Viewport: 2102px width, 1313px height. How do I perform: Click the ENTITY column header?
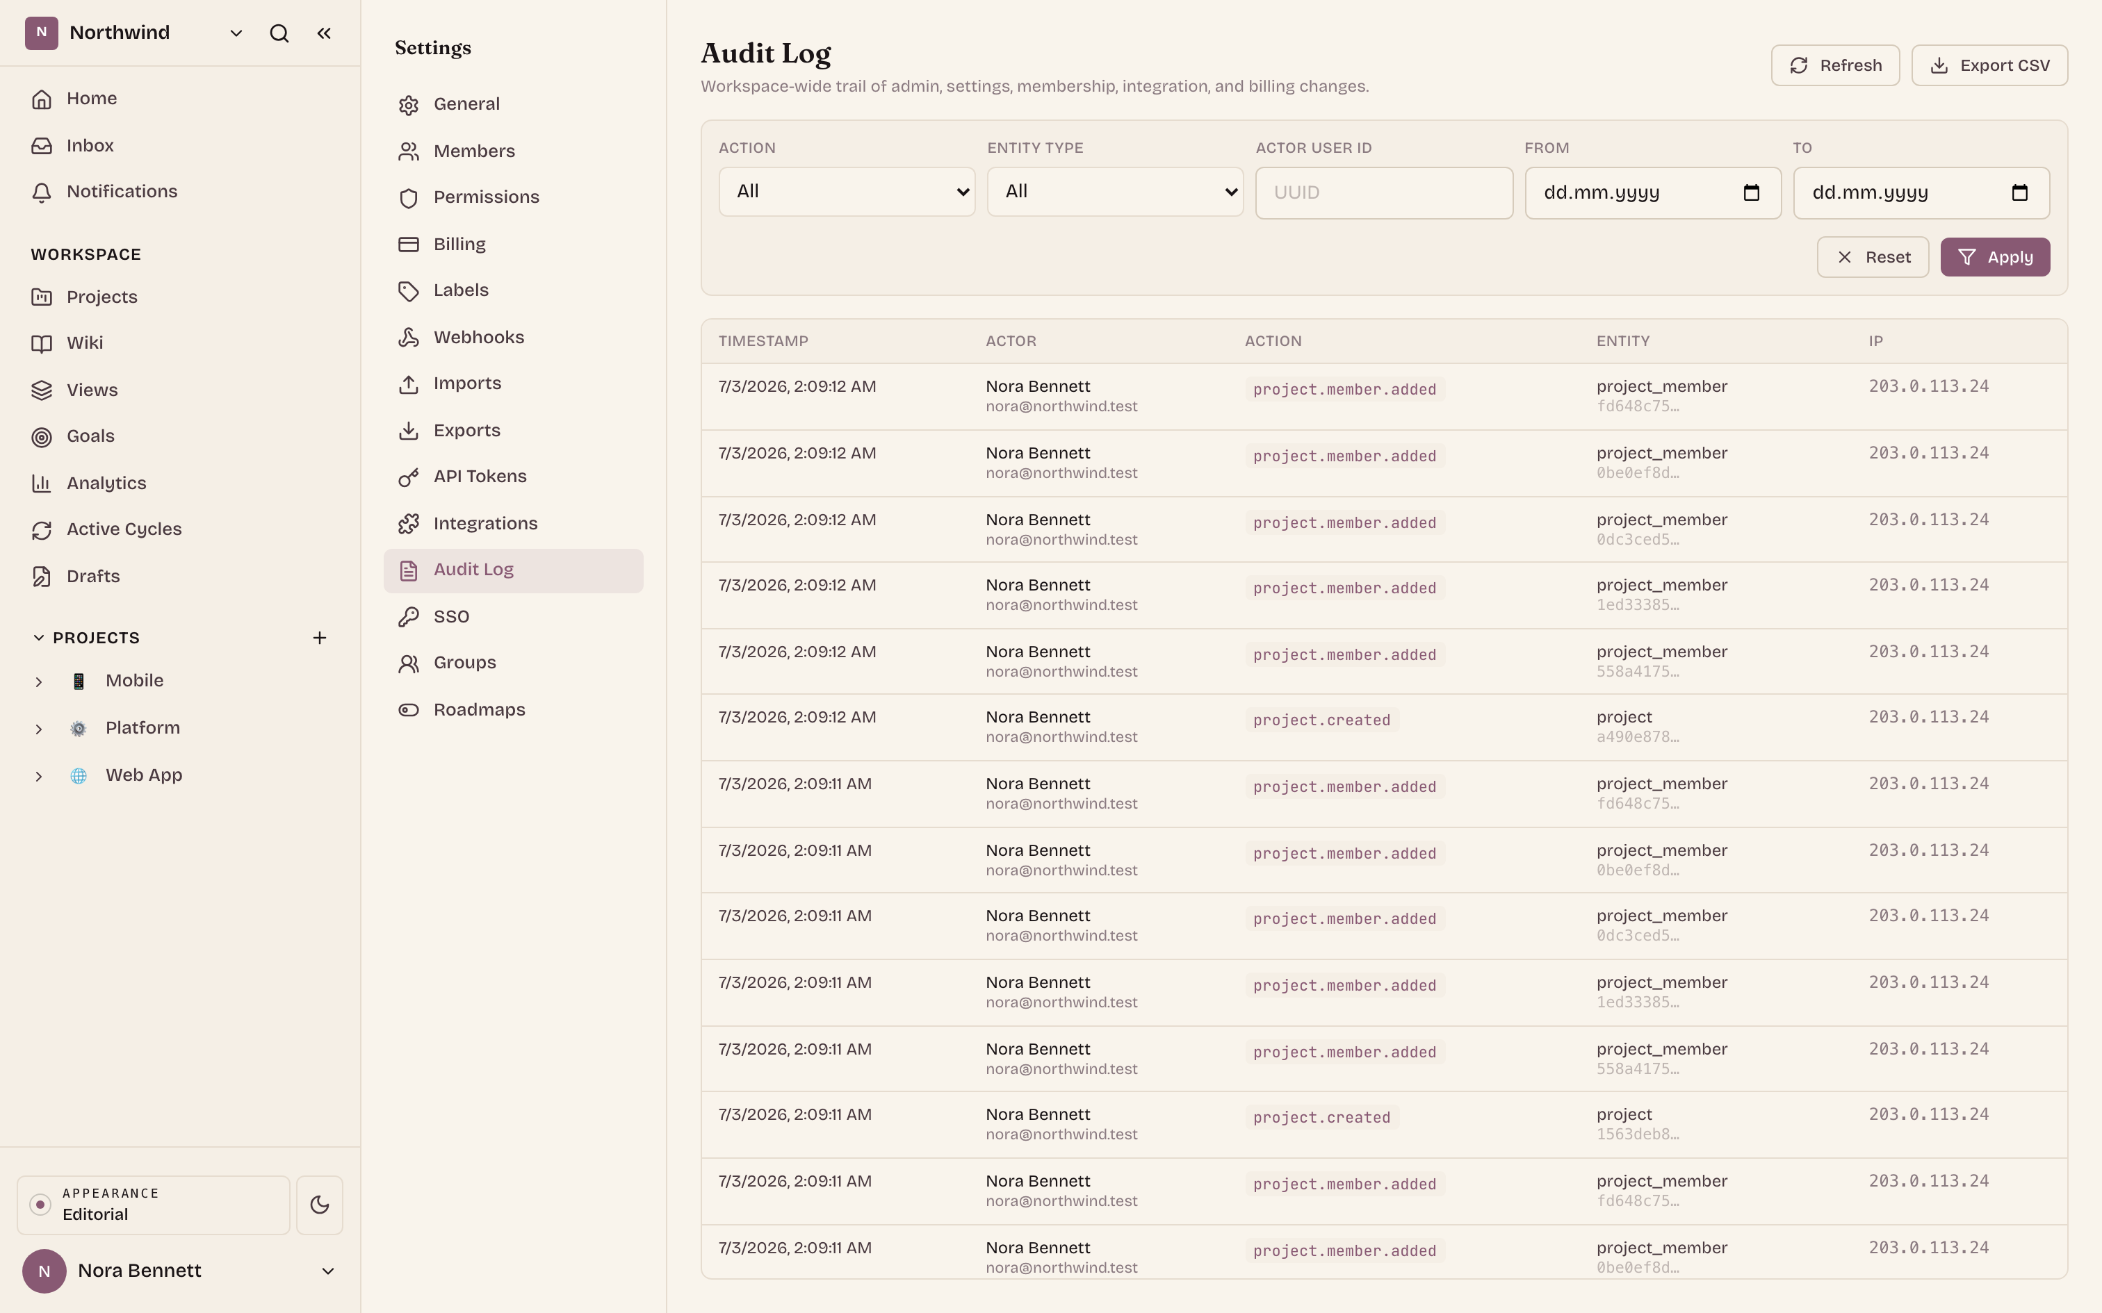[x=1622, y=341]
